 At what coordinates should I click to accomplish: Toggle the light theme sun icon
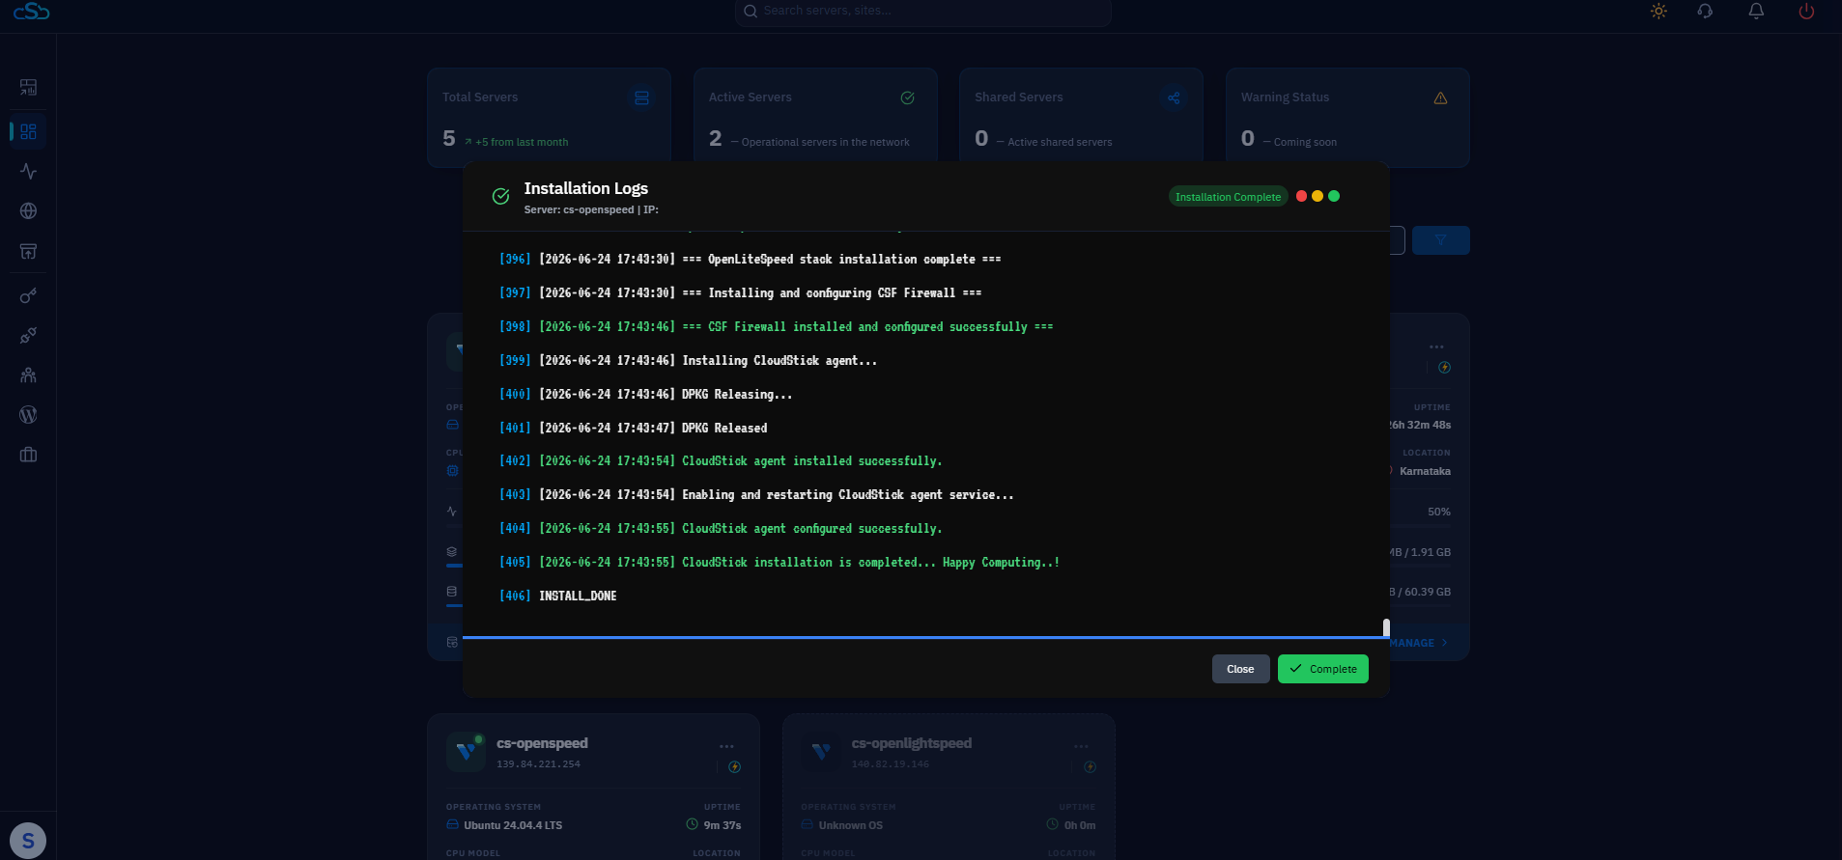(1658, 12)
